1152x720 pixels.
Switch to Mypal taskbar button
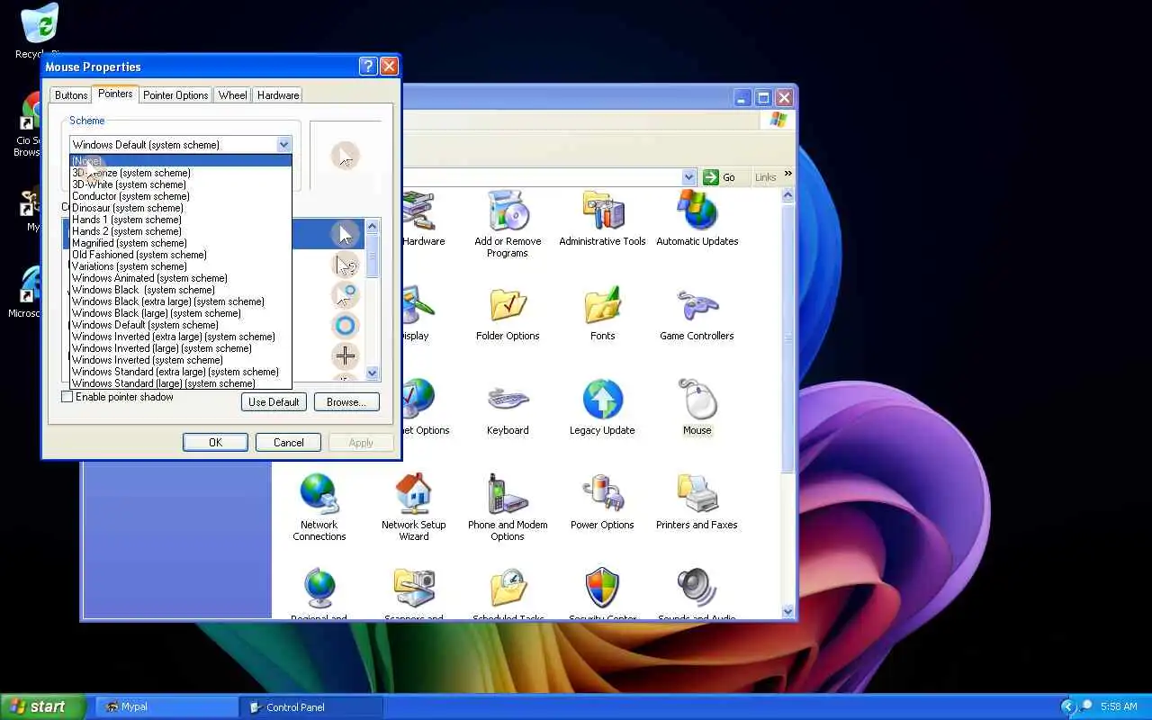tap(166, 706)
